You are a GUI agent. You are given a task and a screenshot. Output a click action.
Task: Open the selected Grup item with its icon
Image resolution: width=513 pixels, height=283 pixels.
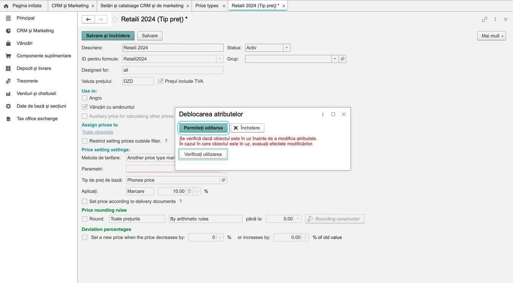[343, 59]
